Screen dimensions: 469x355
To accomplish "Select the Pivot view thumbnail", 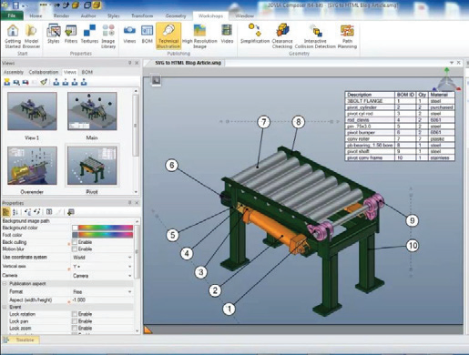I will tap(92, 166).
